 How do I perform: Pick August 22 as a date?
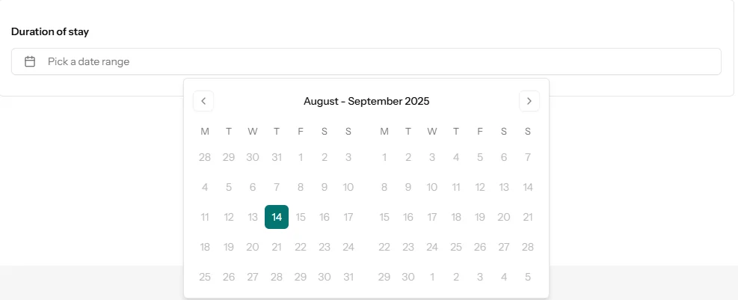(x=301, y=247)
